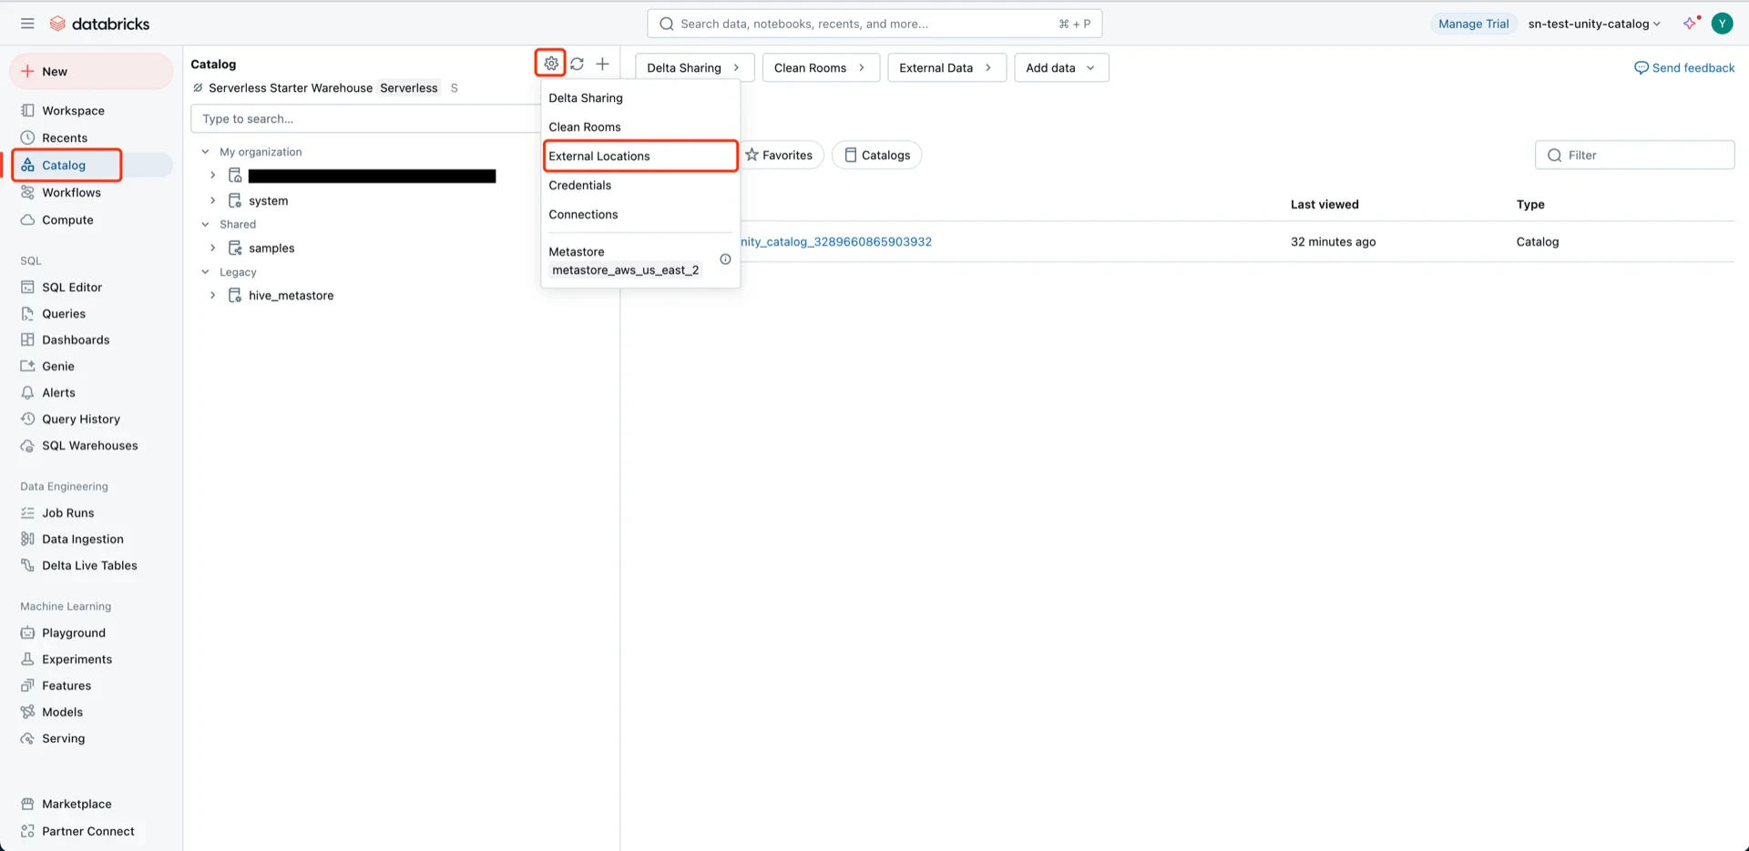Open the Catalog settings gear
This screenshot has width=1749, height=851.
click(x=551, y=64)
